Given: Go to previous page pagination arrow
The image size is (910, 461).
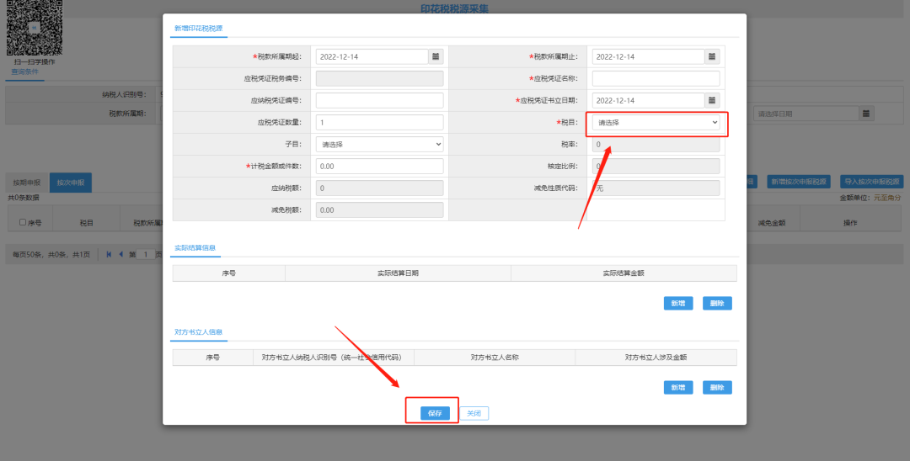Looking at the screenshot, I should tap(120, 254).
